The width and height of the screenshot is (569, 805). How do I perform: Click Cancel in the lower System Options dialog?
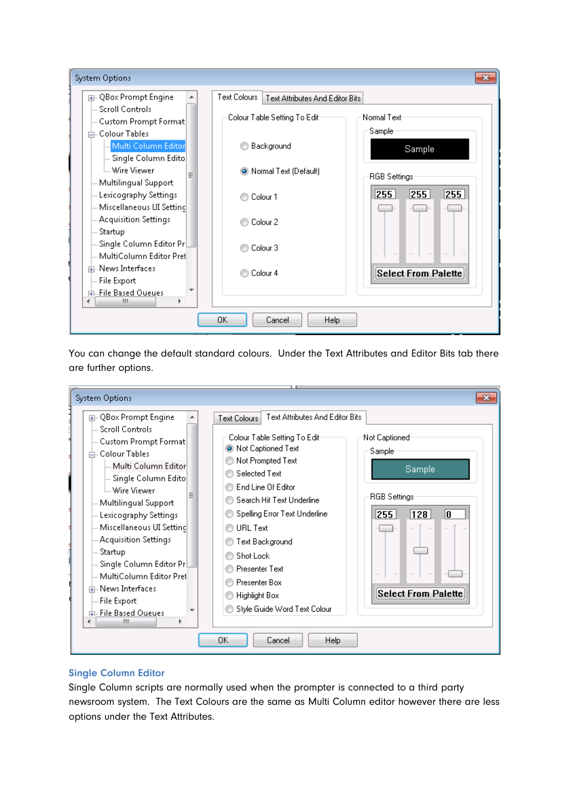(278, 640)
